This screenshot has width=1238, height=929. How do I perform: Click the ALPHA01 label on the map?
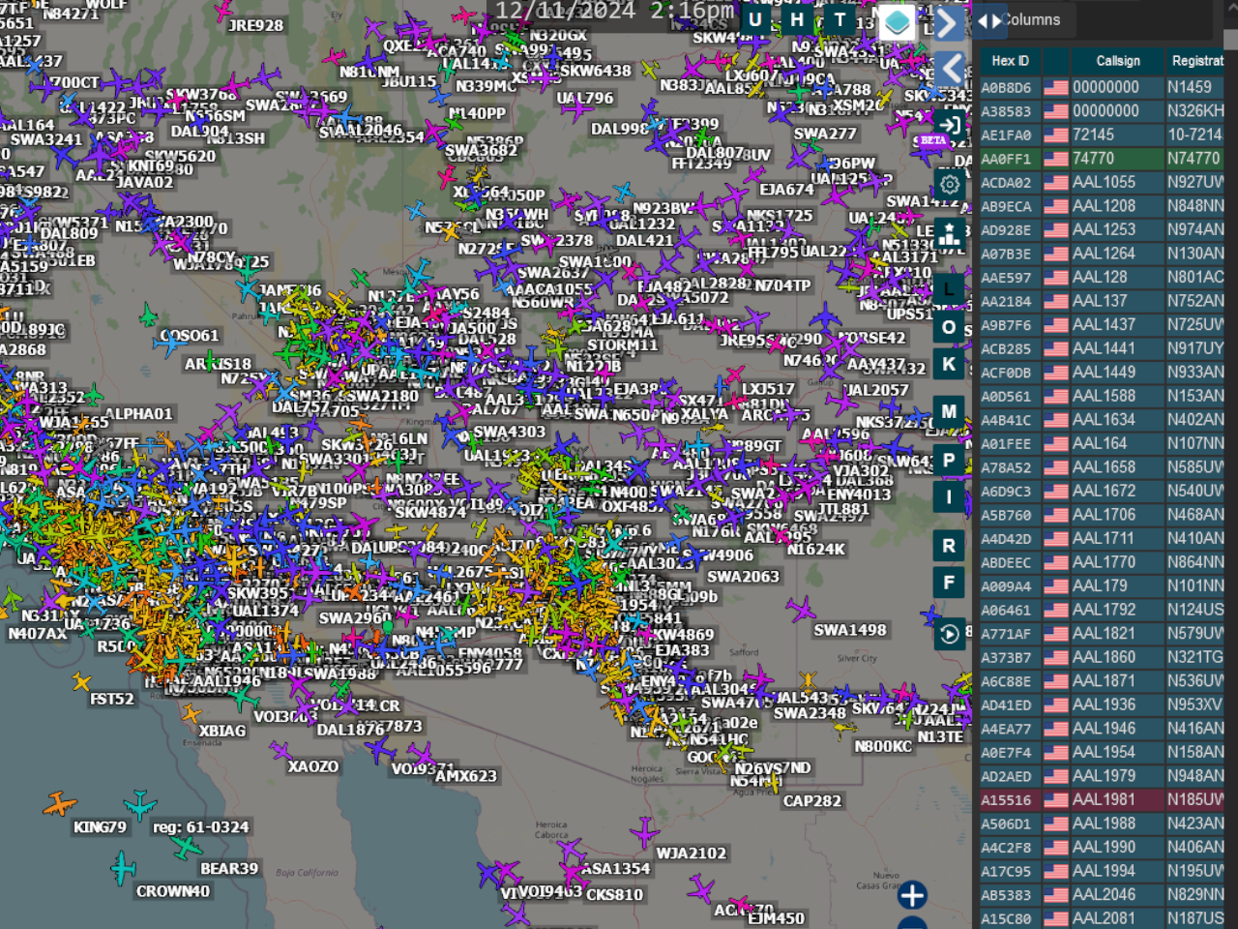tap(138, 414)
